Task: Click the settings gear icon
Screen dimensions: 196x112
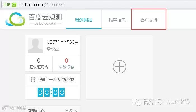Action: (48, 49)
